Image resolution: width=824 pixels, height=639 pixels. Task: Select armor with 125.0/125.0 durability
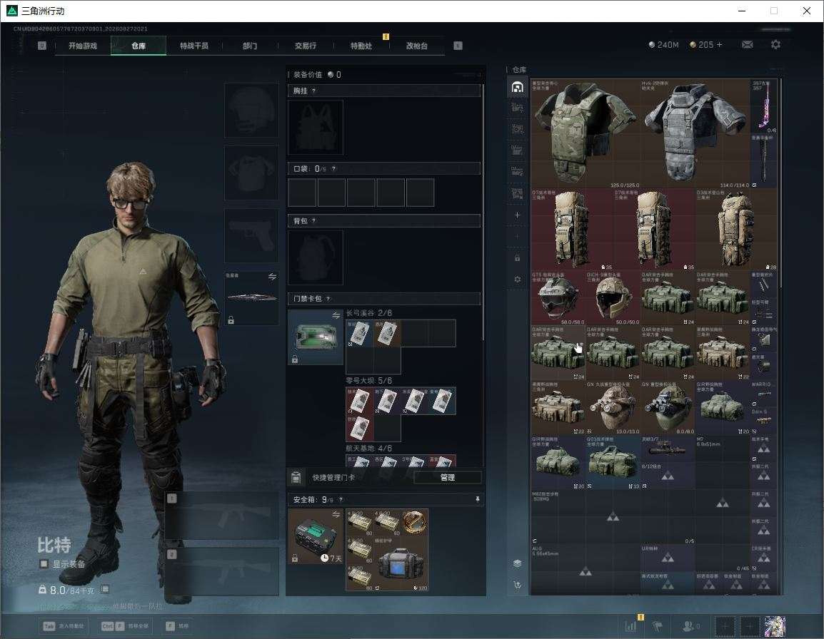586,133
